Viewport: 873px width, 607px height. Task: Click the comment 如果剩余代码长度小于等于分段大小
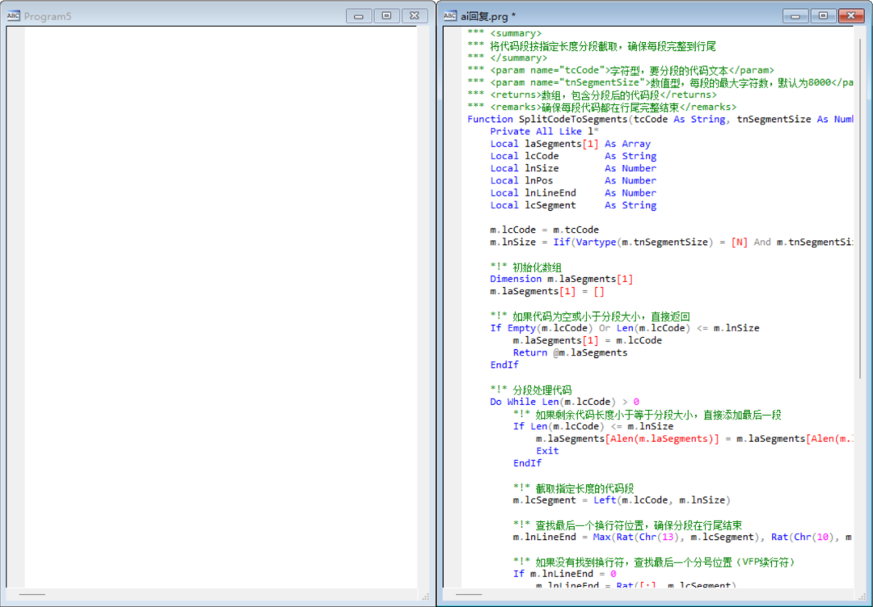coord(647,415)
